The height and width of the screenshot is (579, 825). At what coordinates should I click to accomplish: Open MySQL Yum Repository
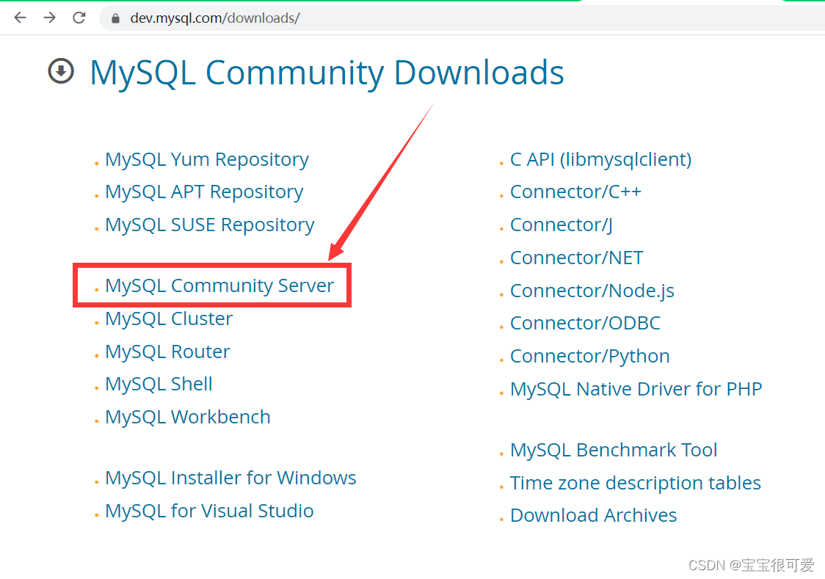point(207,159)
